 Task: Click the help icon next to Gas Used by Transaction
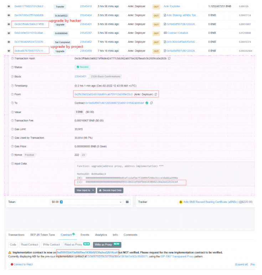click(12, 137)
